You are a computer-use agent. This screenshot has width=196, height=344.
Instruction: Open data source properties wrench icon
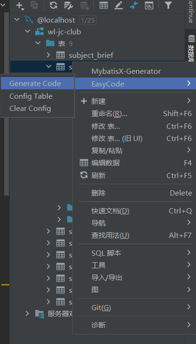(68, 5)
